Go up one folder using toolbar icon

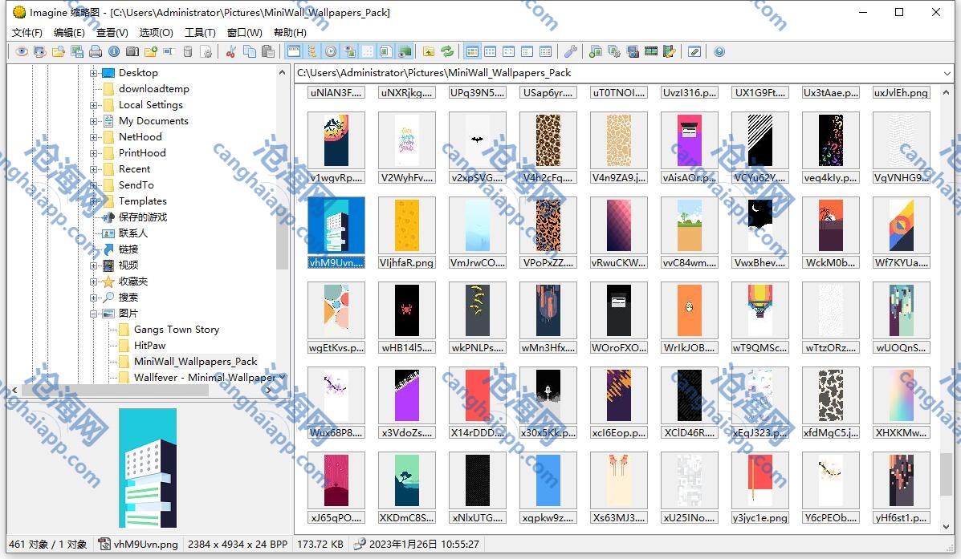429,52
